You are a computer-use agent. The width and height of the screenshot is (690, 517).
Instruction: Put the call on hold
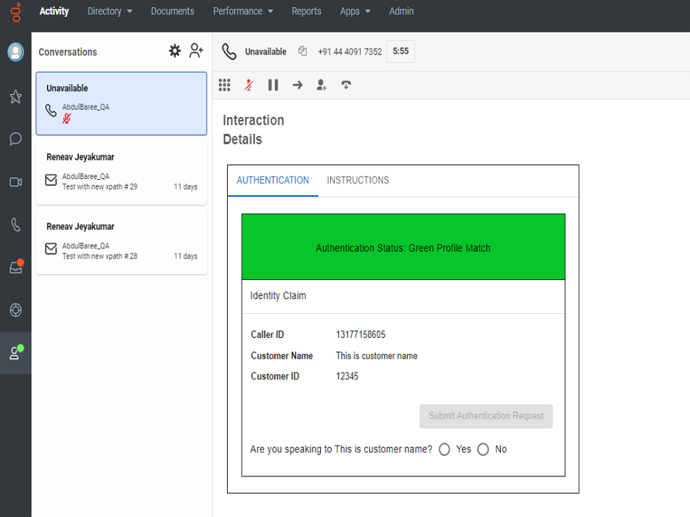click(x=273, y=85)
